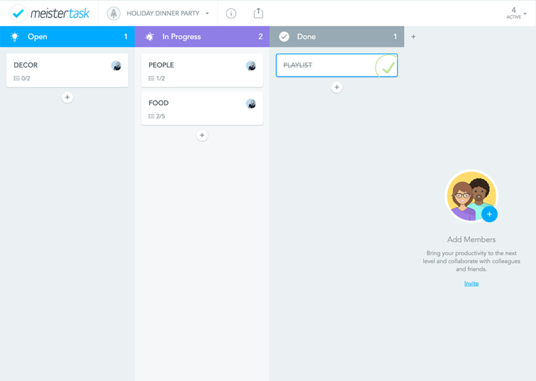Add a task under In Progress section
The height and width of the screenshot is (381, 536).
tap(202, 136)
